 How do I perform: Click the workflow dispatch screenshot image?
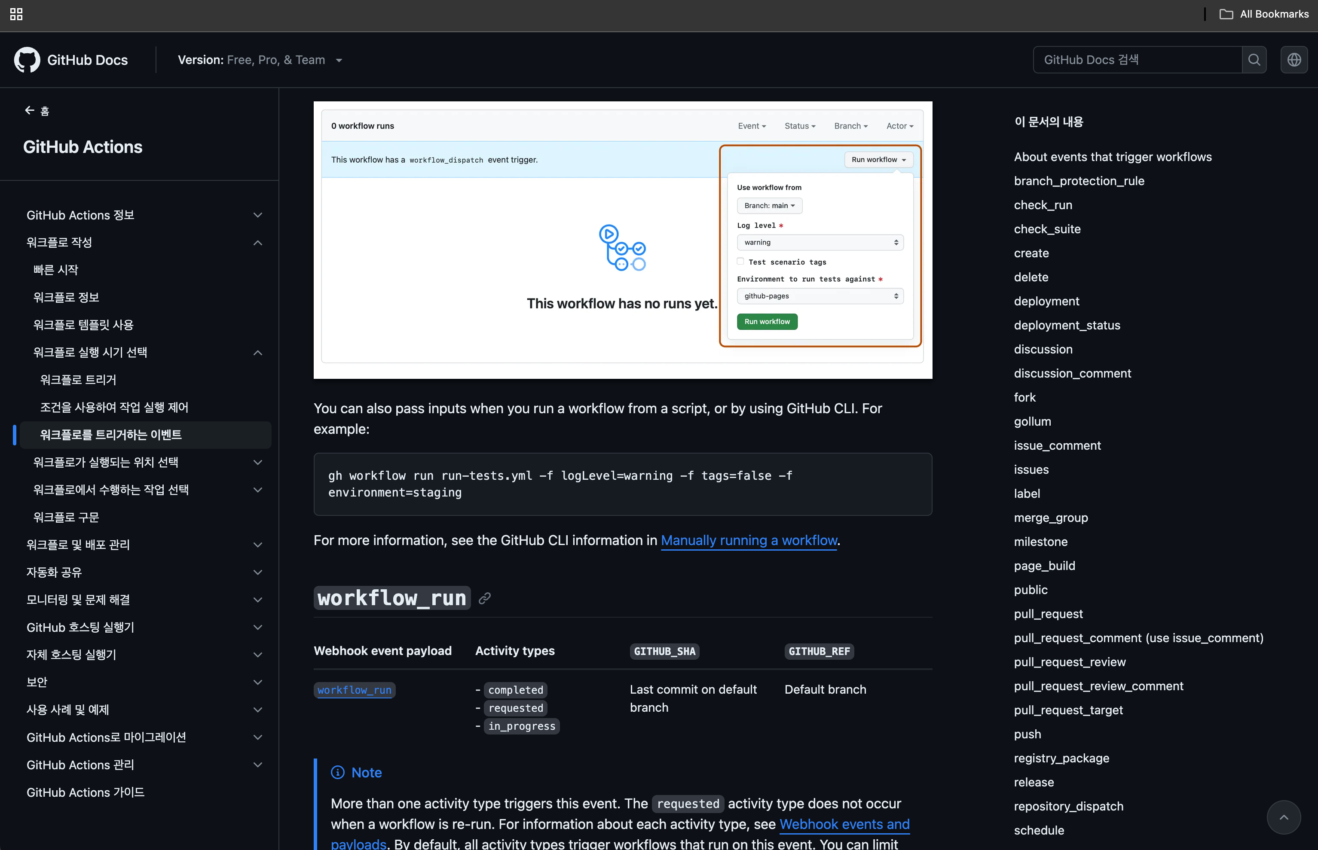(623, 240)
